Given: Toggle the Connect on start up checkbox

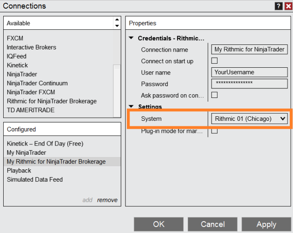Looking at the screenshot, I should (x=214, y=61).
